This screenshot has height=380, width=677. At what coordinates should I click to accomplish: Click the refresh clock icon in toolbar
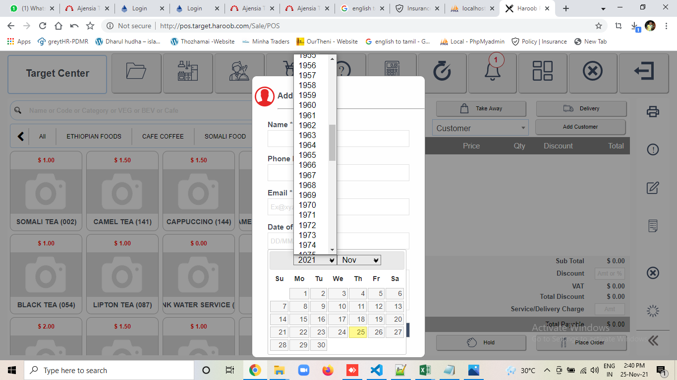(x=442, y=73)
